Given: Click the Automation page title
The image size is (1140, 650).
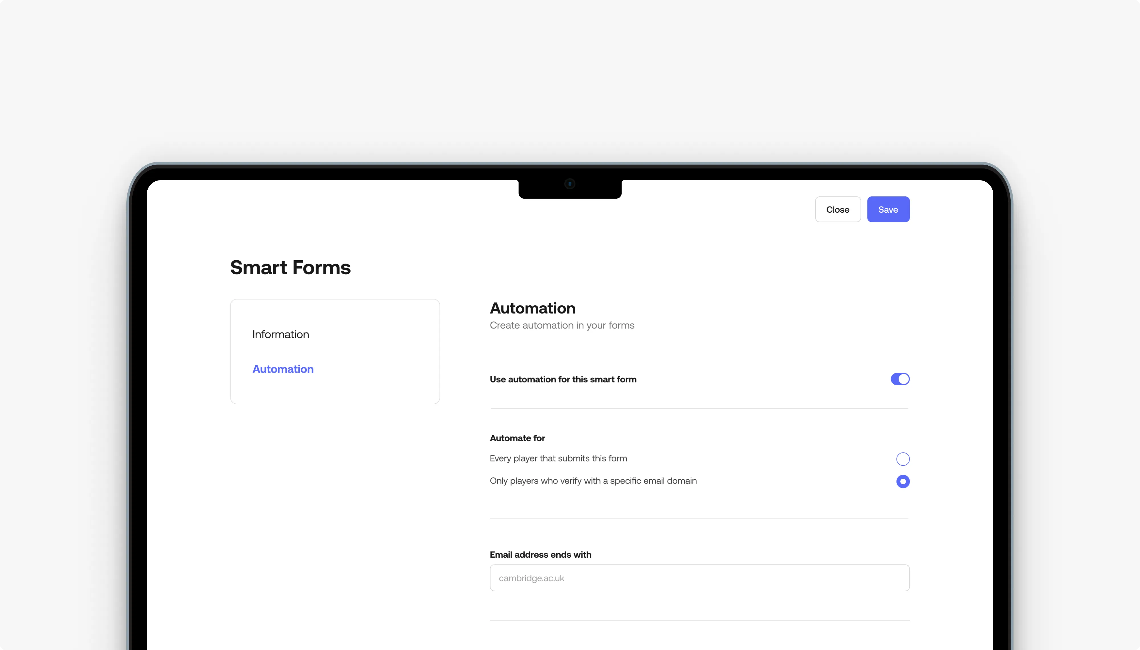Looking at the screenshot, I should [x=532, y=308].
